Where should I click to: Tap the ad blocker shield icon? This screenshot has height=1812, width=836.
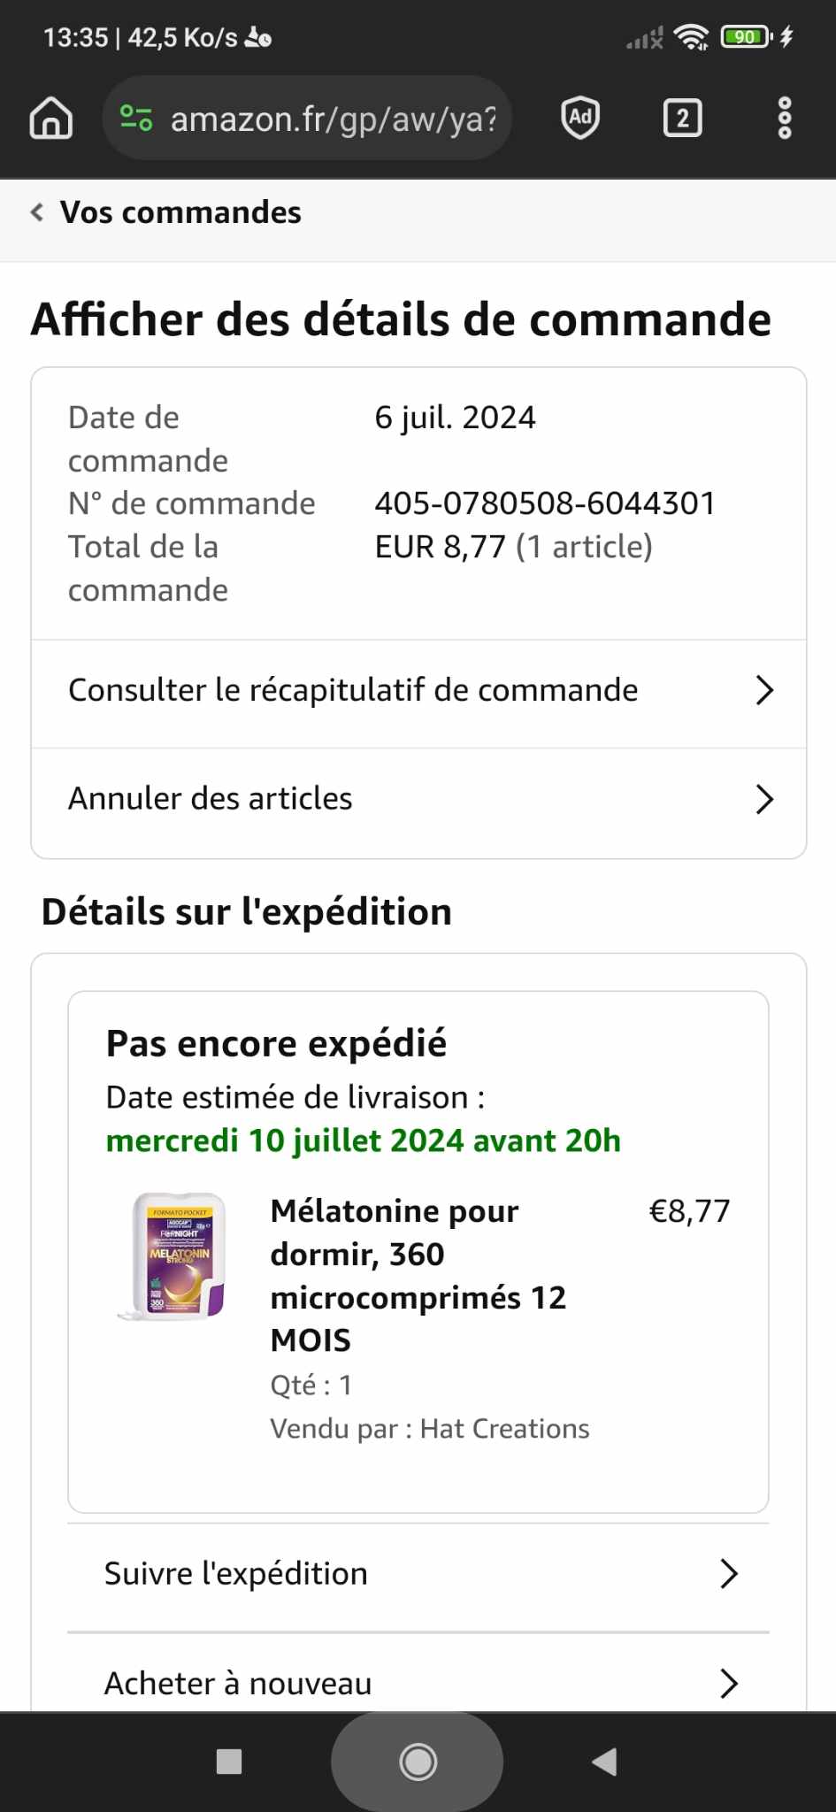coord(580,118)
